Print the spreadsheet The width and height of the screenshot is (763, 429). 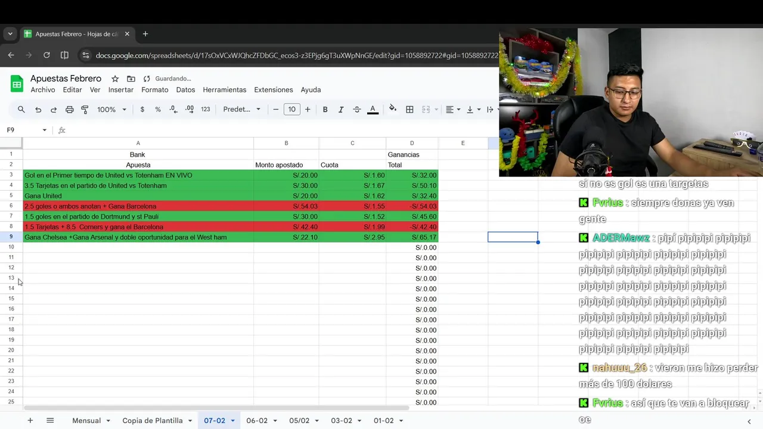[70, 110]
